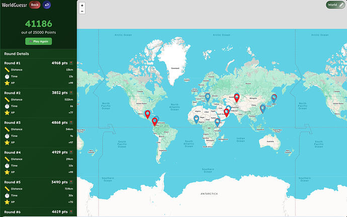The width and height of the screenshot is (347, 217).
Task: Select the red marker over Colombia
Action: [x=155, y=122]
